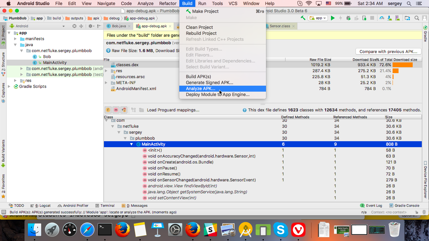Click the toolbar search magnifier icon

coord(417,18)
